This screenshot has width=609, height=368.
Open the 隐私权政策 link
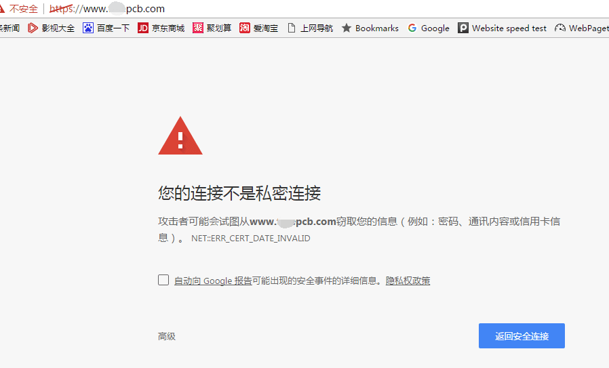pyautogui.click(x=408, y=281)
